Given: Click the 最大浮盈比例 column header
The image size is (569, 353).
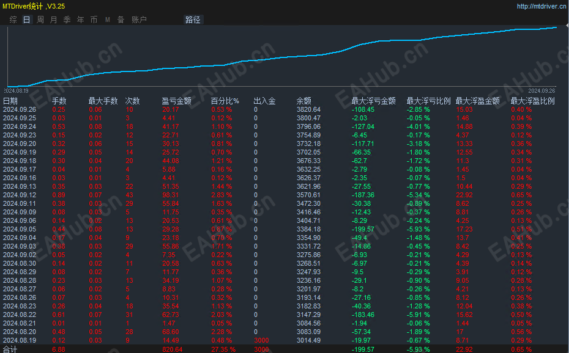Looking at the screenshot, I should coord(533,101).
